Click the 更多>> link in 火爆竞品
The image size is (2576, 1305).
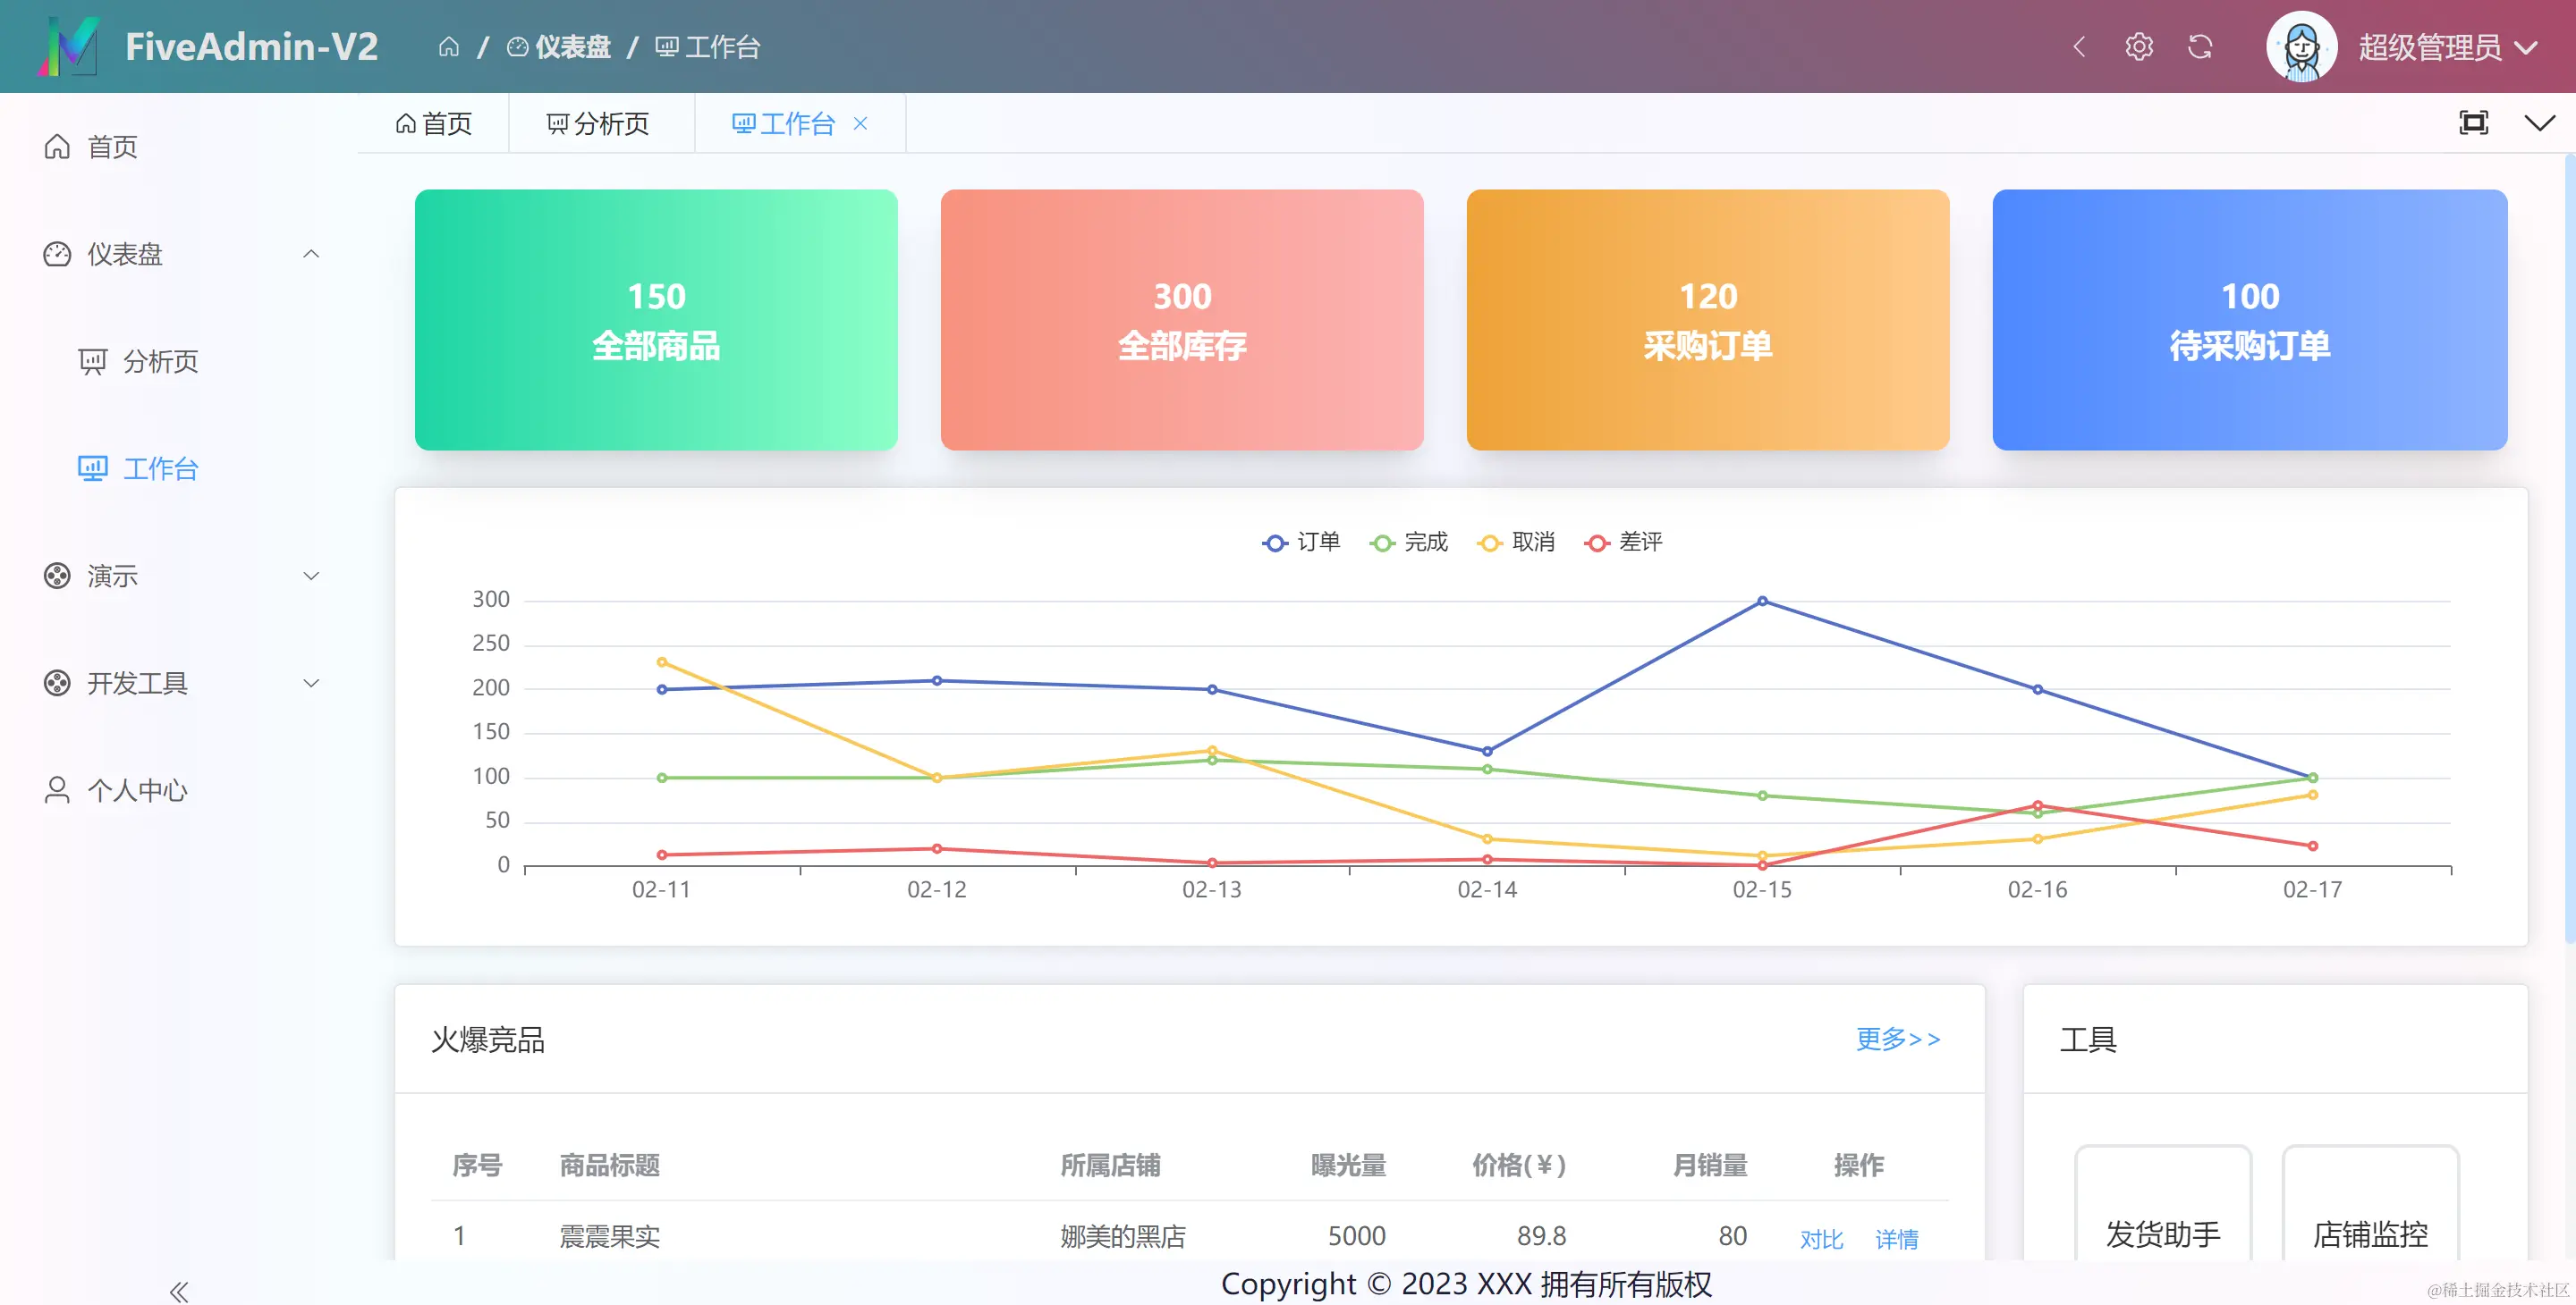1898,1040
